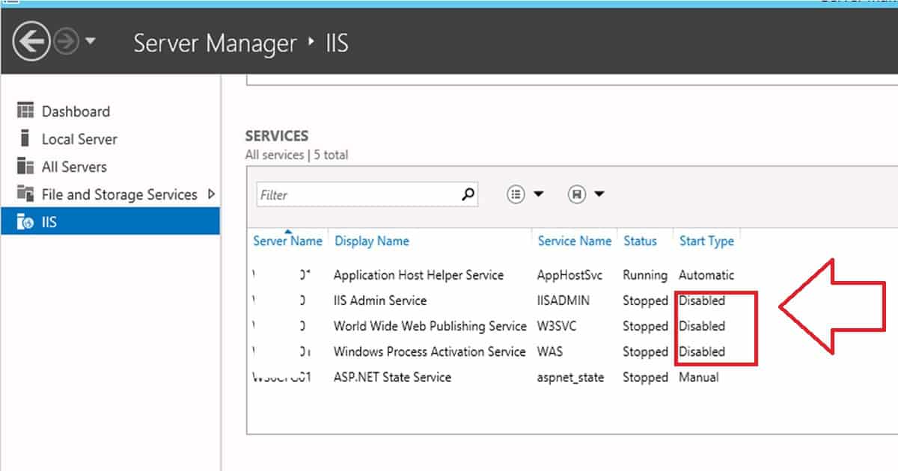Image resolution: width=898 pixels, height=471 pixels.
Task: Open the list criteria options icon
Action: pos(516,194)
